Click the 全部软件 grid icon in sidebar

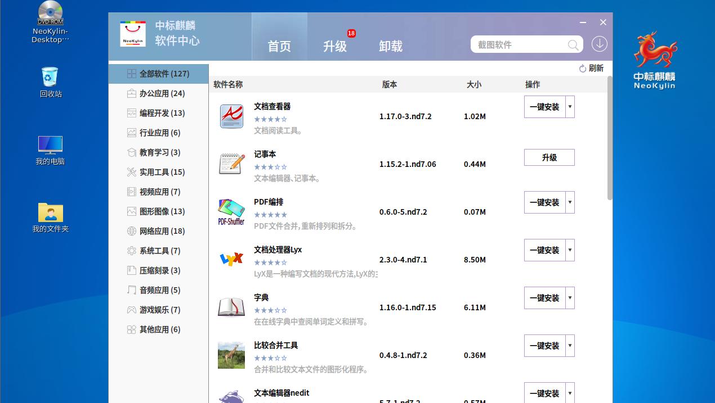click(131, 74)
